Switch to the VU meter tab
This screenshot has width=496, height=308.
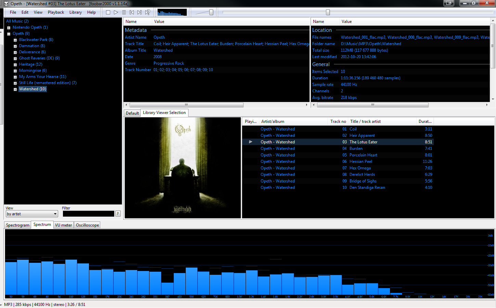[x=63, y=225]
